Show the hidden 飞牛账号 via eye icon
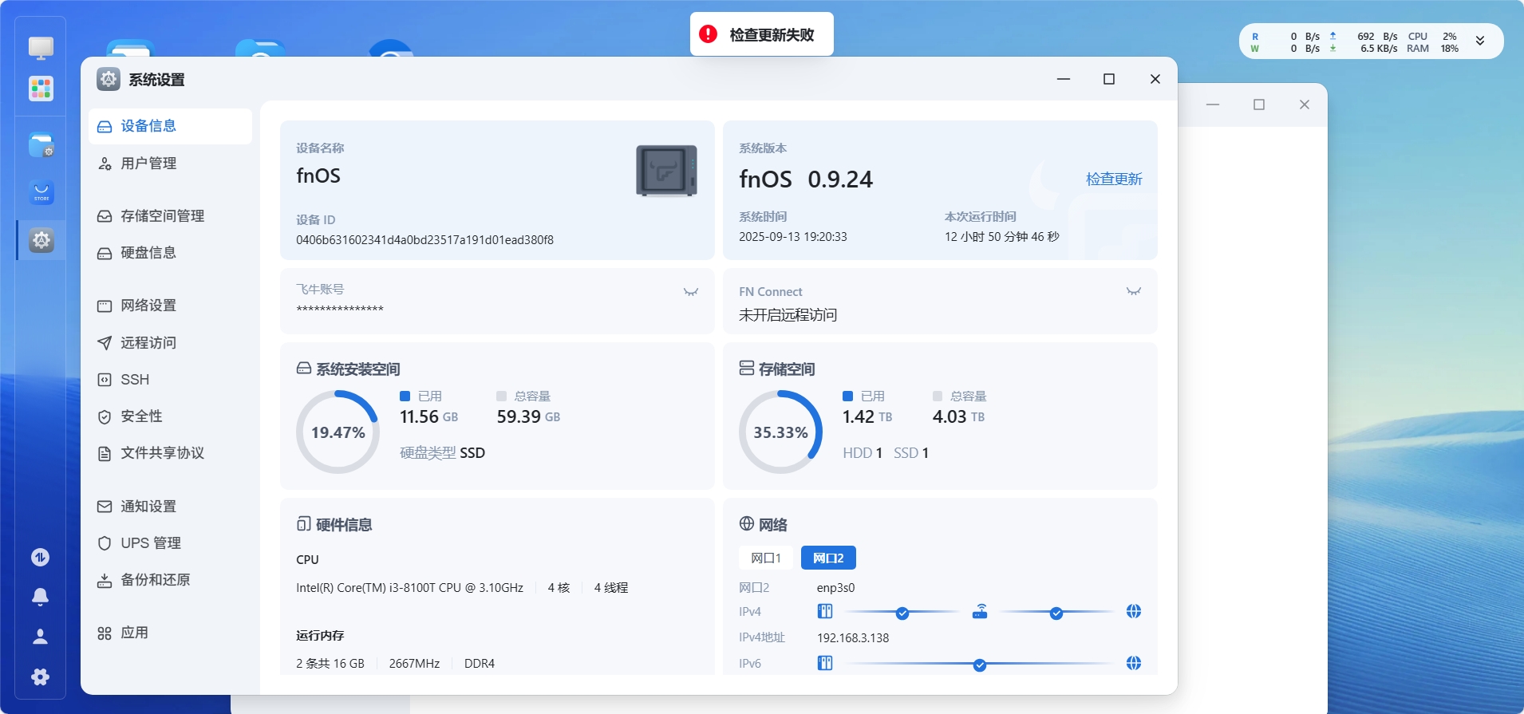1524x714 pixels. coord(691,292)
